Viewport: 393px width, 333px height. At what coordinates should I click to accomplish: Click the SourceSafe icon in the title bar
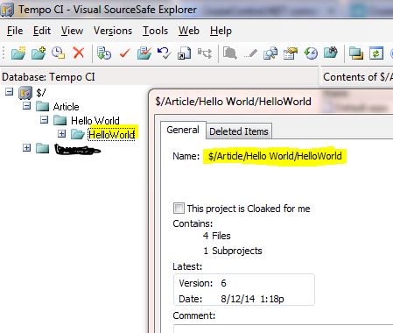tap(7, 10)
